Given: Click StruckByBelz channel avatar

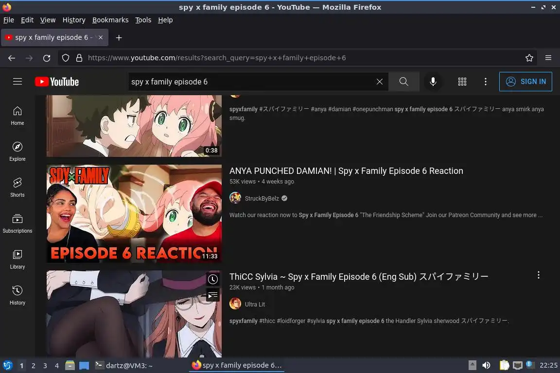Looking at the screenshot, I should click(235, 198).
